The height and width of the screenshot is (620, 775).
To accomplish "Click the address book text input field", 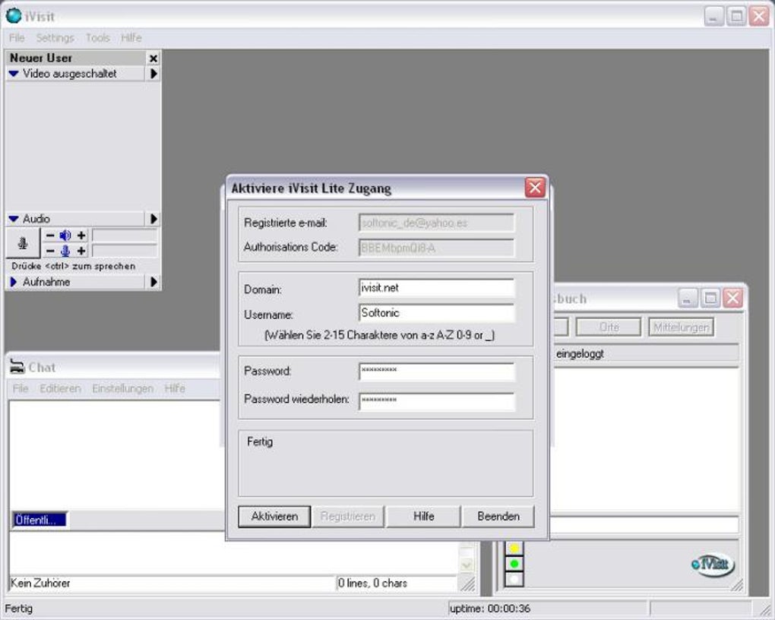I will (644, 525).
